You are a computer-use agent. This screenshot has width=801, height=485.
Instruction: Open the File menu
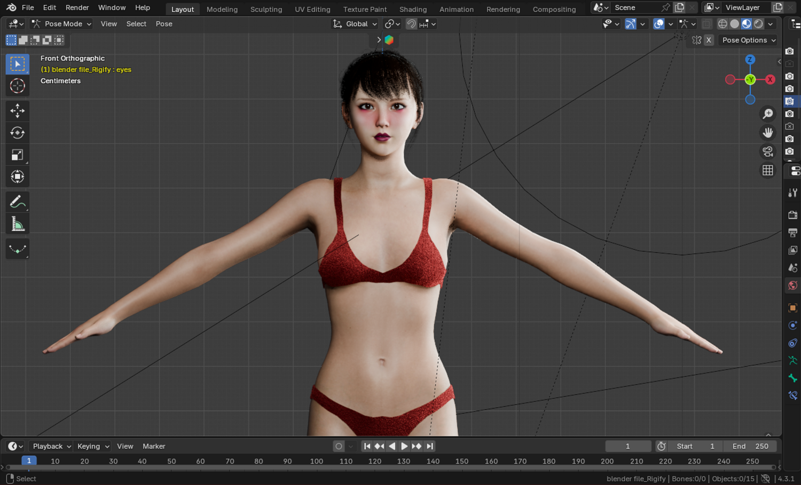coord(28,7)
